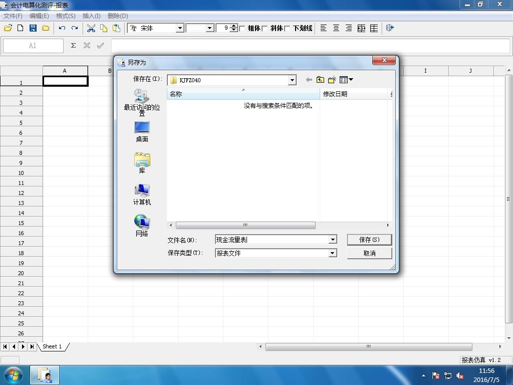Expand the 保存在 KJFZ040 folder dropdown
The image size is (513, 385).
(292, 80)
